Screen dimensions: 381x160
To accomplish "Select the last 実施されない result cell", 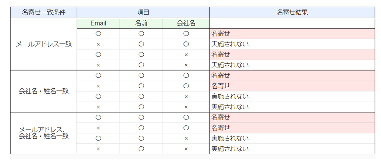I will (x=292, y=149).
